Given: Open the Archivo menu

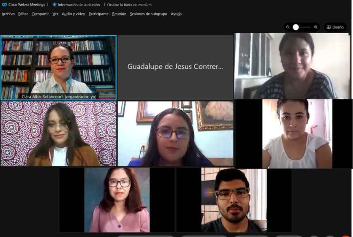Looking at the screenshot, I should (x=8, y=14).
